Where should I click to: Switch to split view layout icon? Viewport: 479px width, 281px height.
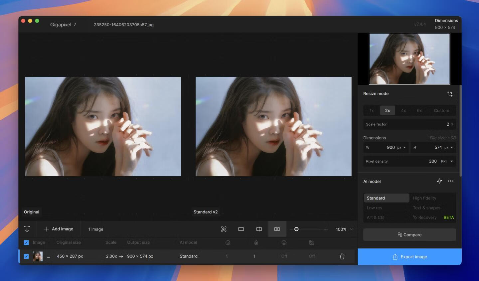coord(259,229)
